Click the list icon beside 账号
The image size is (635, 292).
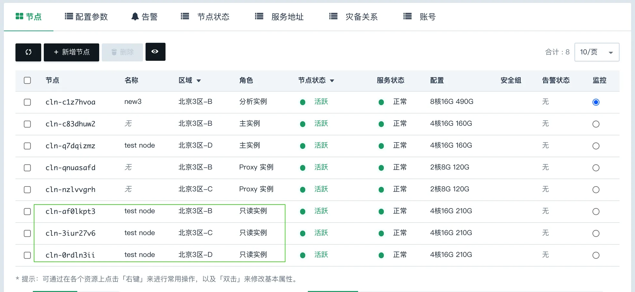point(407,16)
